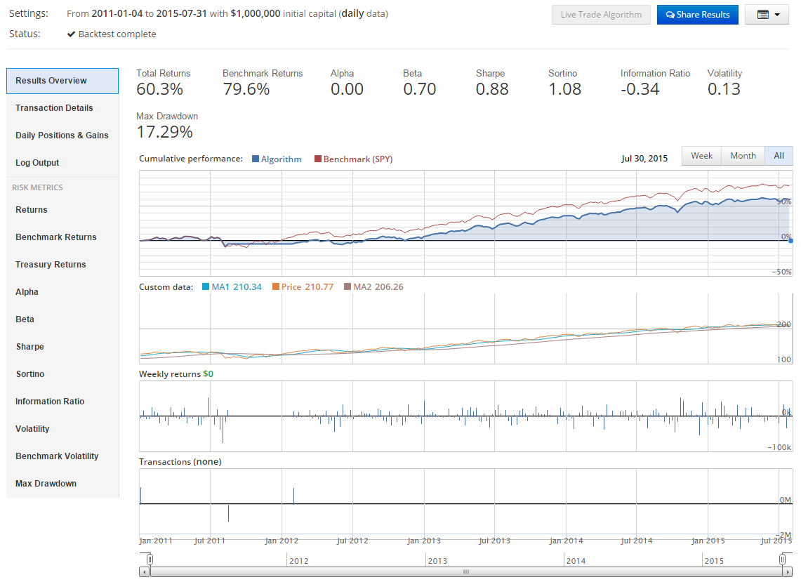The image size is (801, 582).
Task: Select Log Output in the sidebar
Action: pos(37,163)
